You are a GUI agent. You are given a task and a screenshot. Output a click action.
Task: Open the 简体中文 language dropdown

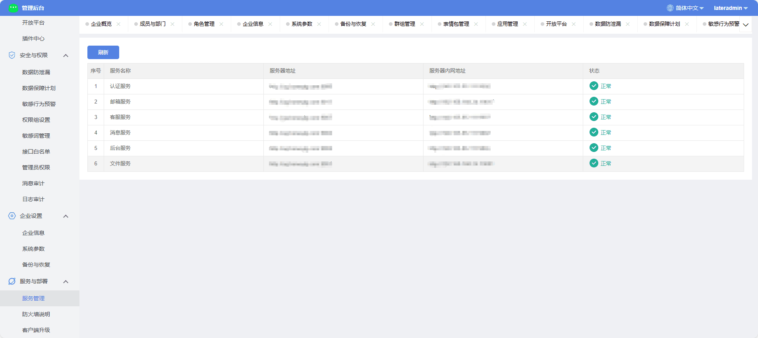pos(690,8)
